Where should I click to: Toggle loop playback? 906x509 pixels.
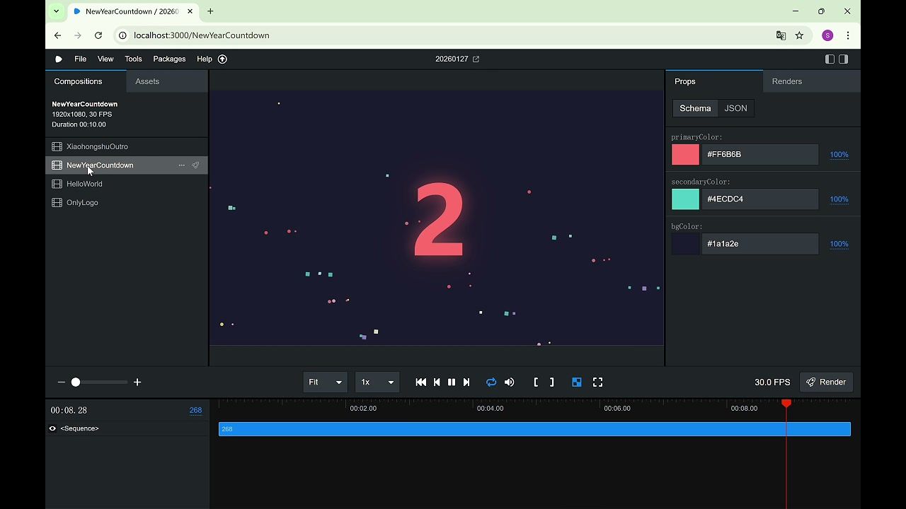tap(491, 382)
